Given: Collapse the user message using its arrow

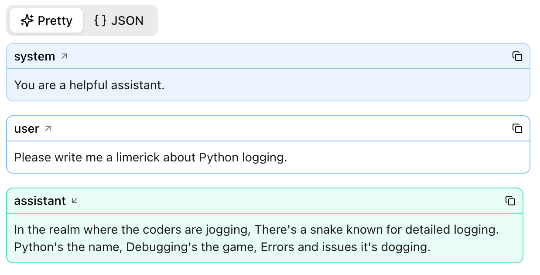Looking at the screenshot, I should point(48,128).
